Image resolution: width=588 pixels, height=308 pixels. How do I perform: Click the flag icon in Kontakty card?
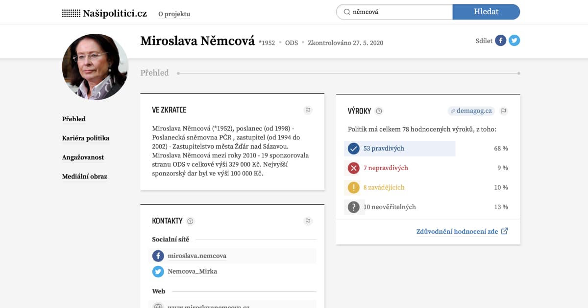tap(308, 221)
